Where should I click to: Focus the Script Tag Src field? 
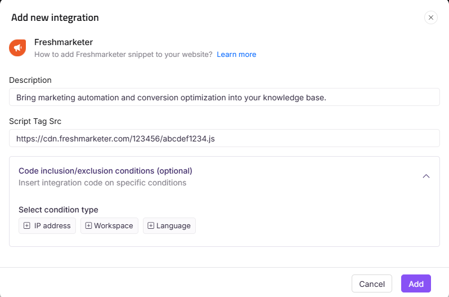click(x=224, y=138)
